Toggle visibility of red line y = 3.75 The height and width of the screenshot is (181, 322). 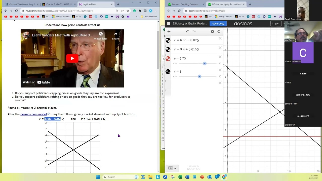pyautogui.click(x=168, y=59)
